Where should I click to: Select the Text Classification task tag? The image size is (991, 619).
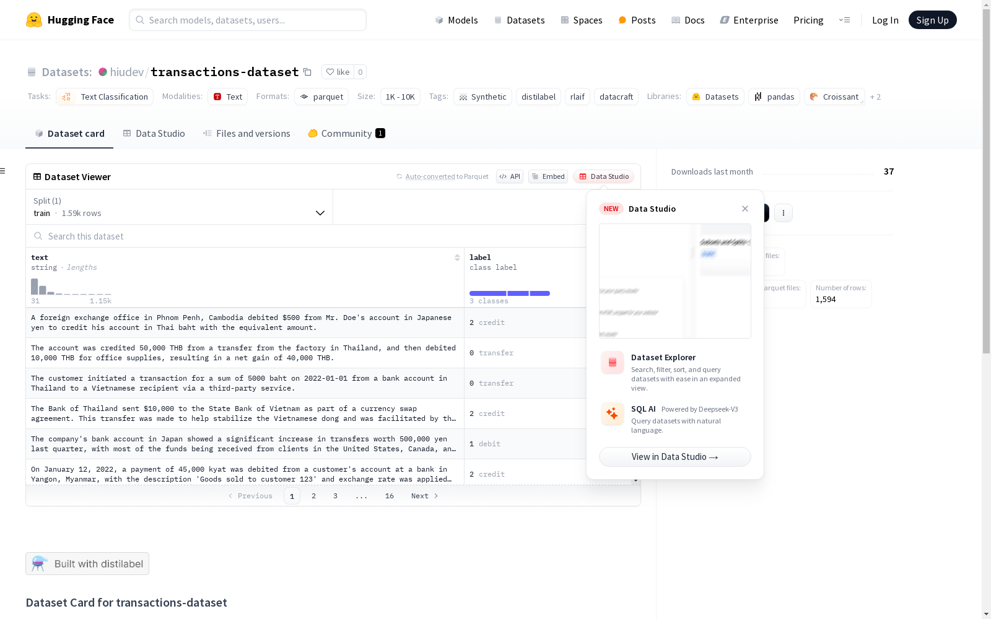(105, 97)
